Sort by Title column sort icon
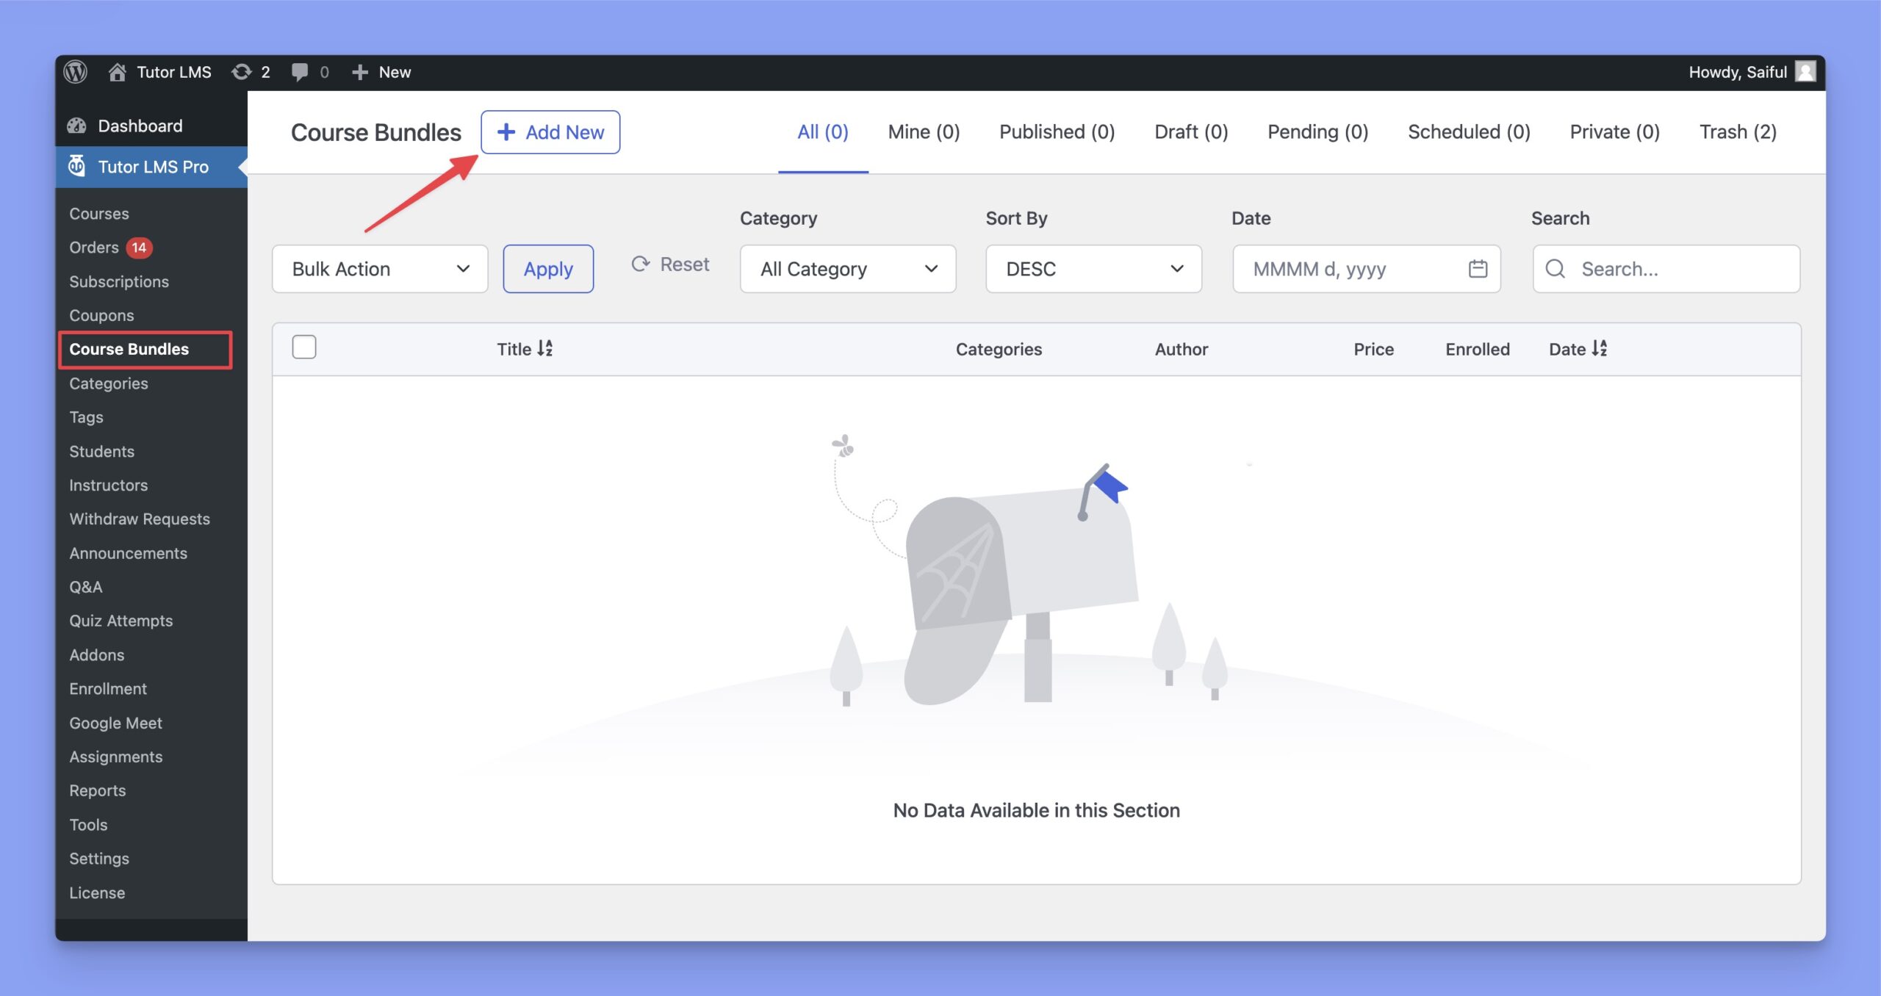The height and width of the screenshot is (996, 1881). (545, 348)
